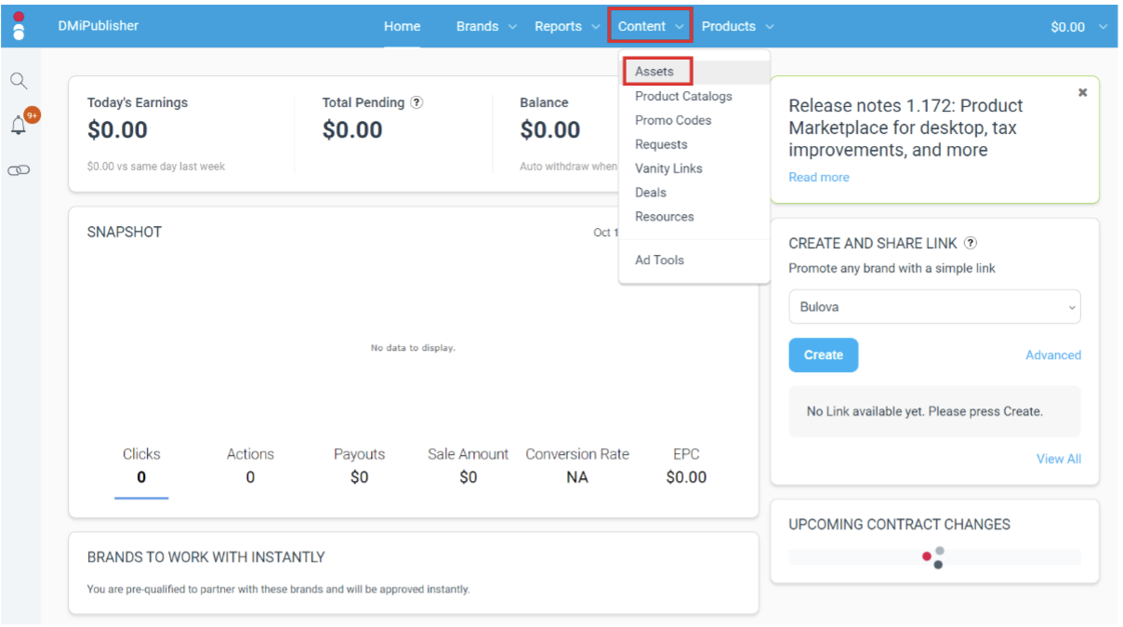The height and width of the screenshot is (627, 1123).
Task: Open the Products dropdown menu
Action: coord(737,26)
